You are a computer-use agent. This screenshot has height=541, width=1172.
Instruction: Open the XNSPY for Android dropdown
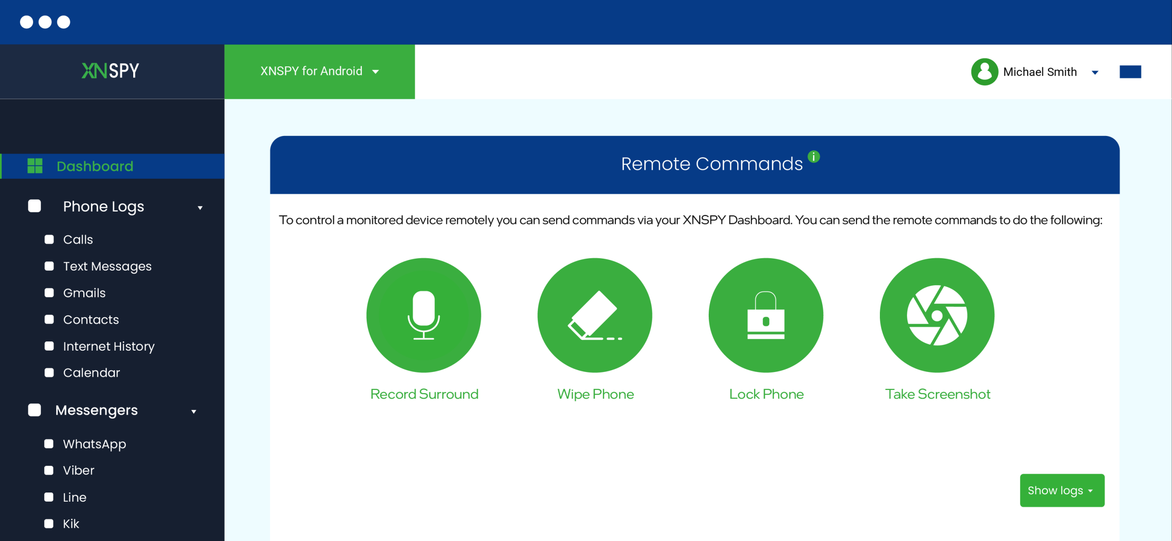[x=319, y=71]
